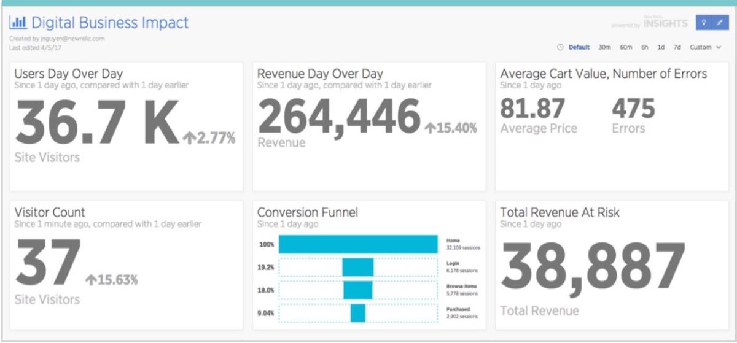The width and height of the screenshot is (737, 343).
Task: Select the Default time range
Action: [579, 47]
